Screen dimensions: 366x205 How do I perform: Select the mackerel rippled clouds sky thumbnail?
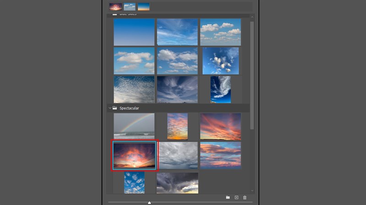pyautogui.click(x=134, y=89)
